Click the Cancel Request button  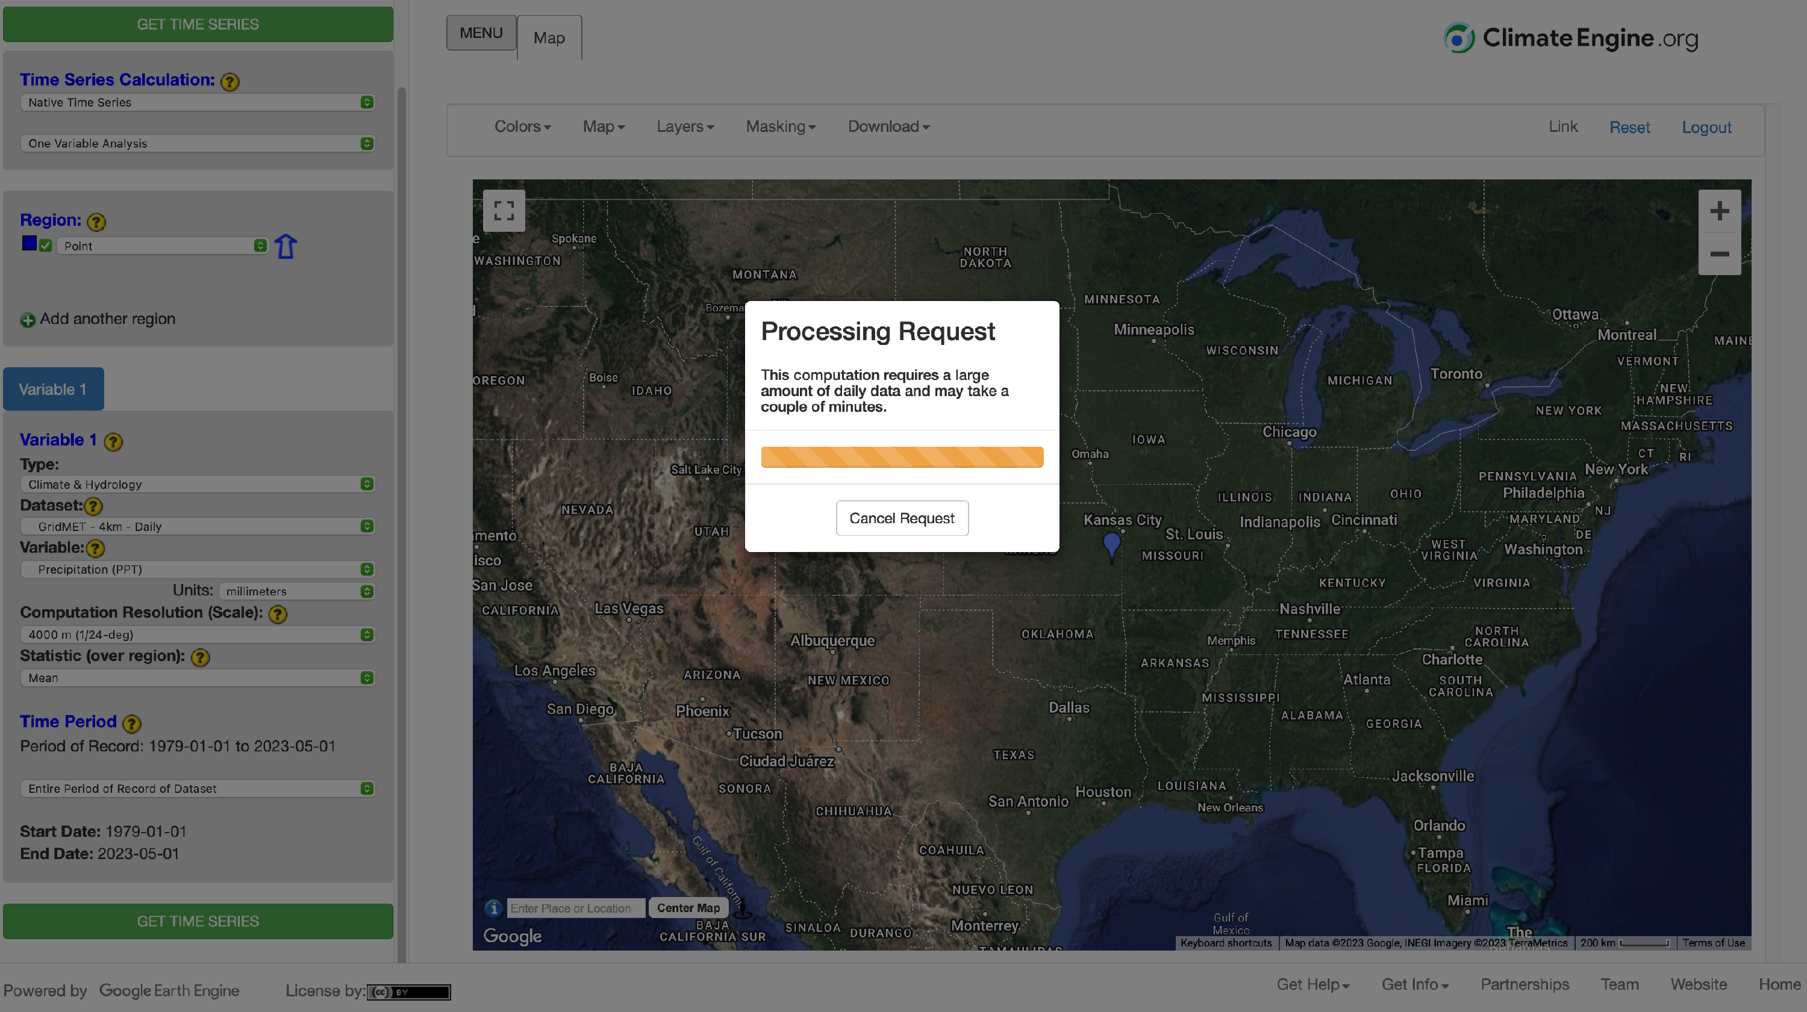(902, 518)
